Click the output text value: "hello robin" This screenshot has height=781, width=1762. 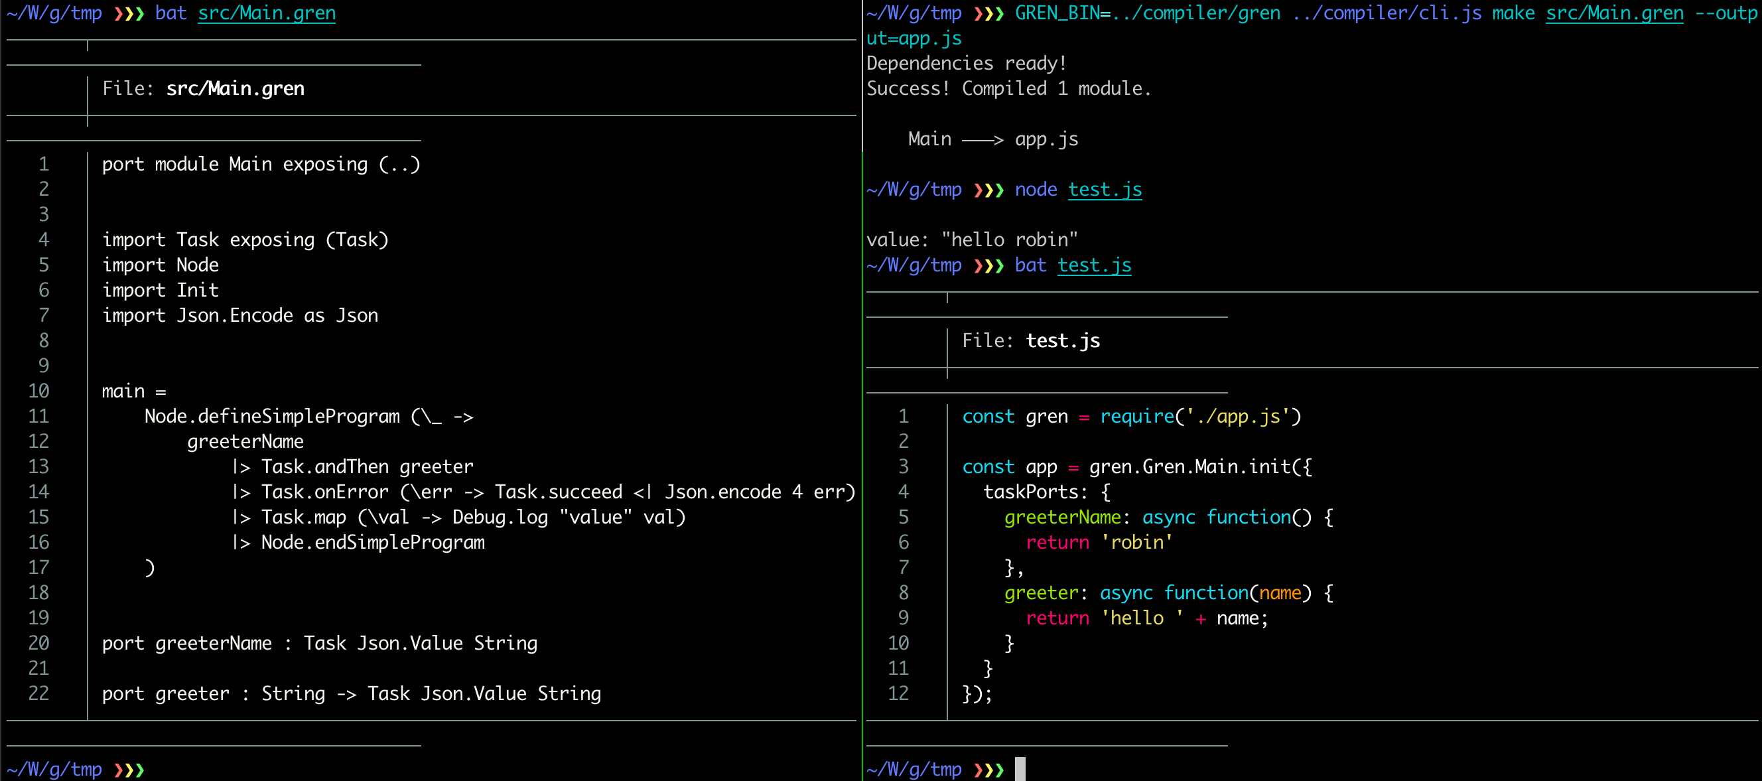pyautogui.click(x=971, y=240)
